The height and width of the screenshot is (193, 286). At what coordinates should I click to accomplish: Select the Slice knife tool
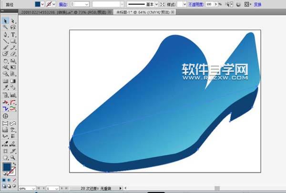[13, 151]
